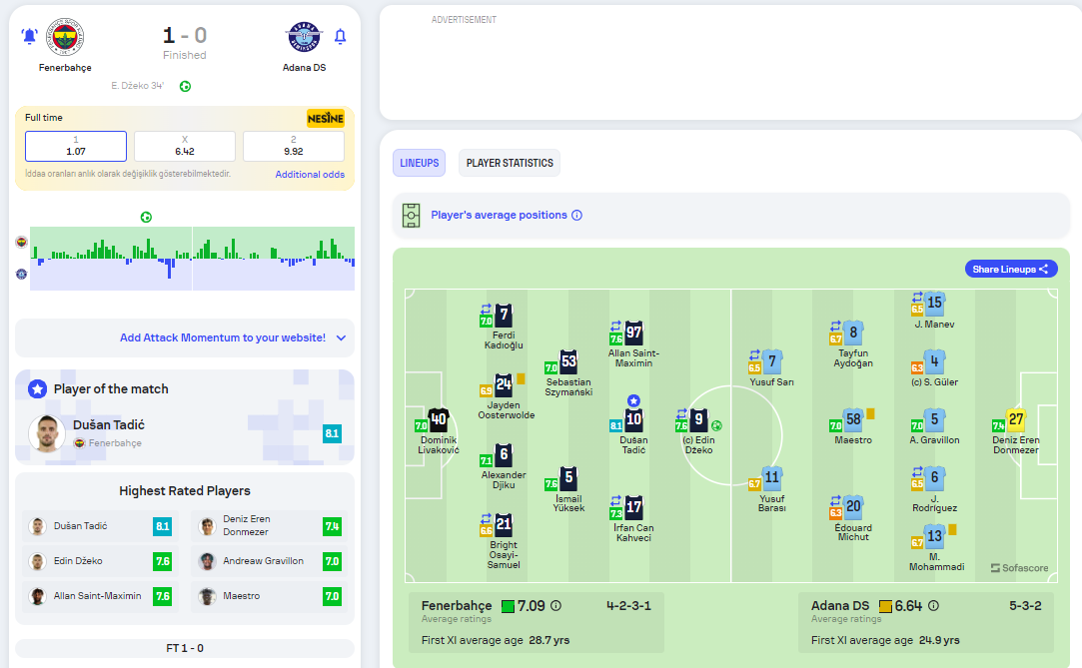Click the pitch icon beside average positions

412,215
